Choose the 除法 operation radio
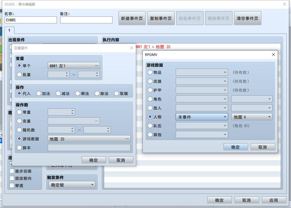Viewport: 291px width, 208px height. 97,93
